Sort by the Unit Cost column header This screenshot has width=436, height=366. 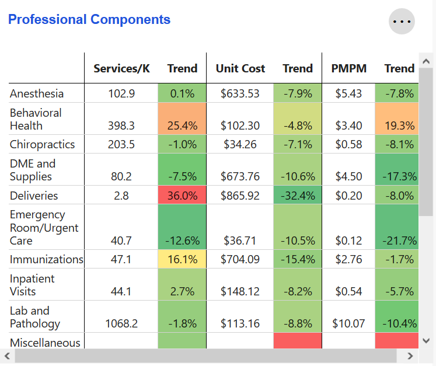click(240, 68)
